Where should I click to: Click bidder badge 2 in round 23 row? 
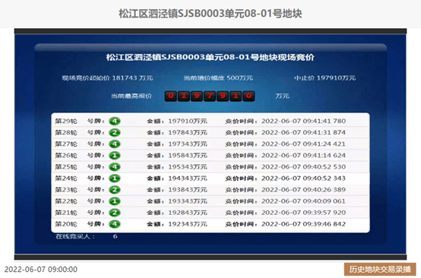[115, 190]
